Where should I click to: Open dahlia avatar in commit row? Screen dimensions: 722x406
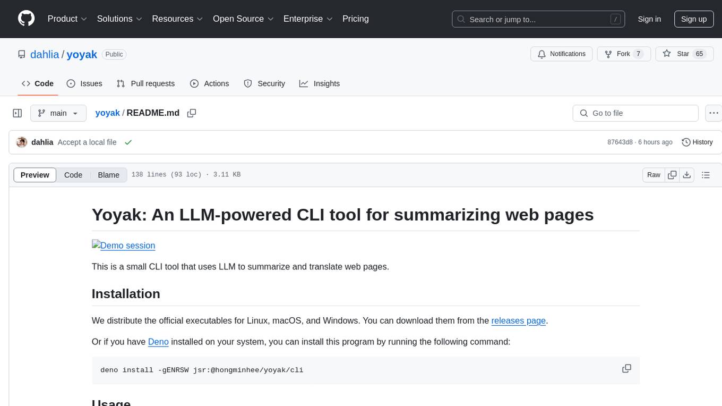pyautogui.click(x=22, y=142)
